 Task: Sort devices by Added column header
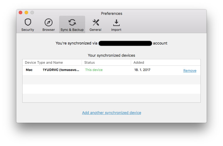(x=139, y=63)
